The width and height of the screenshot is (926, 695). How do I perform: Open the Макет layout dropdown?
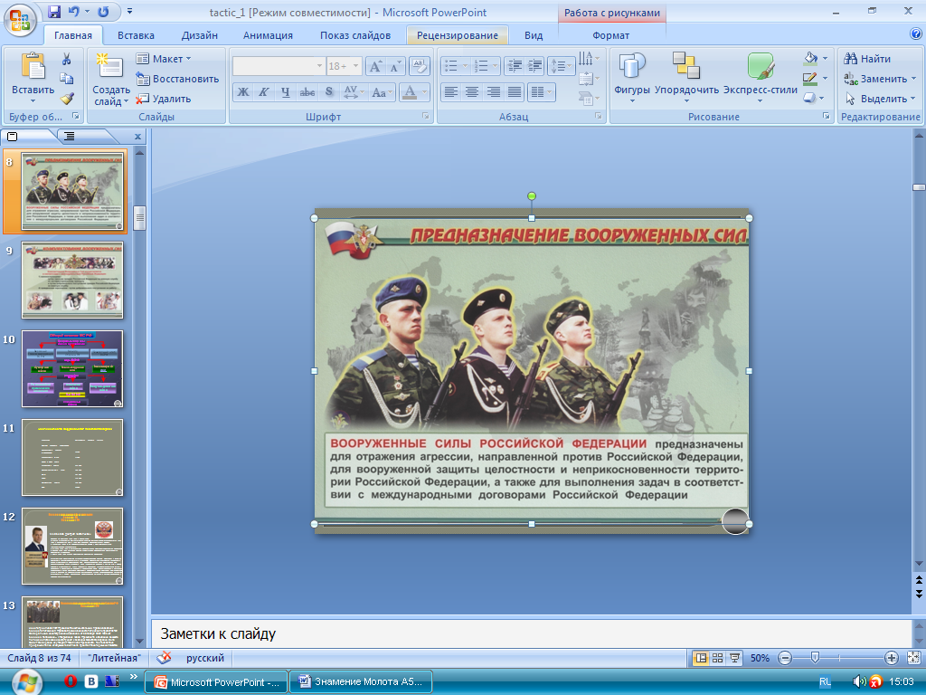click(164, 59)
